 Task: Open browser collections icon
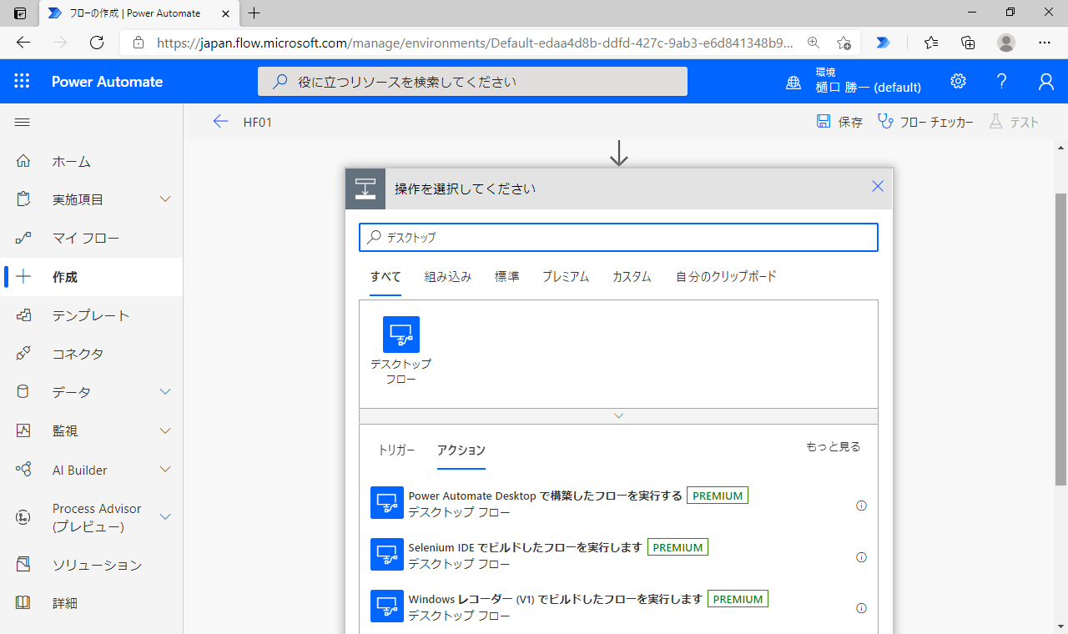click(x=968, y=43)
